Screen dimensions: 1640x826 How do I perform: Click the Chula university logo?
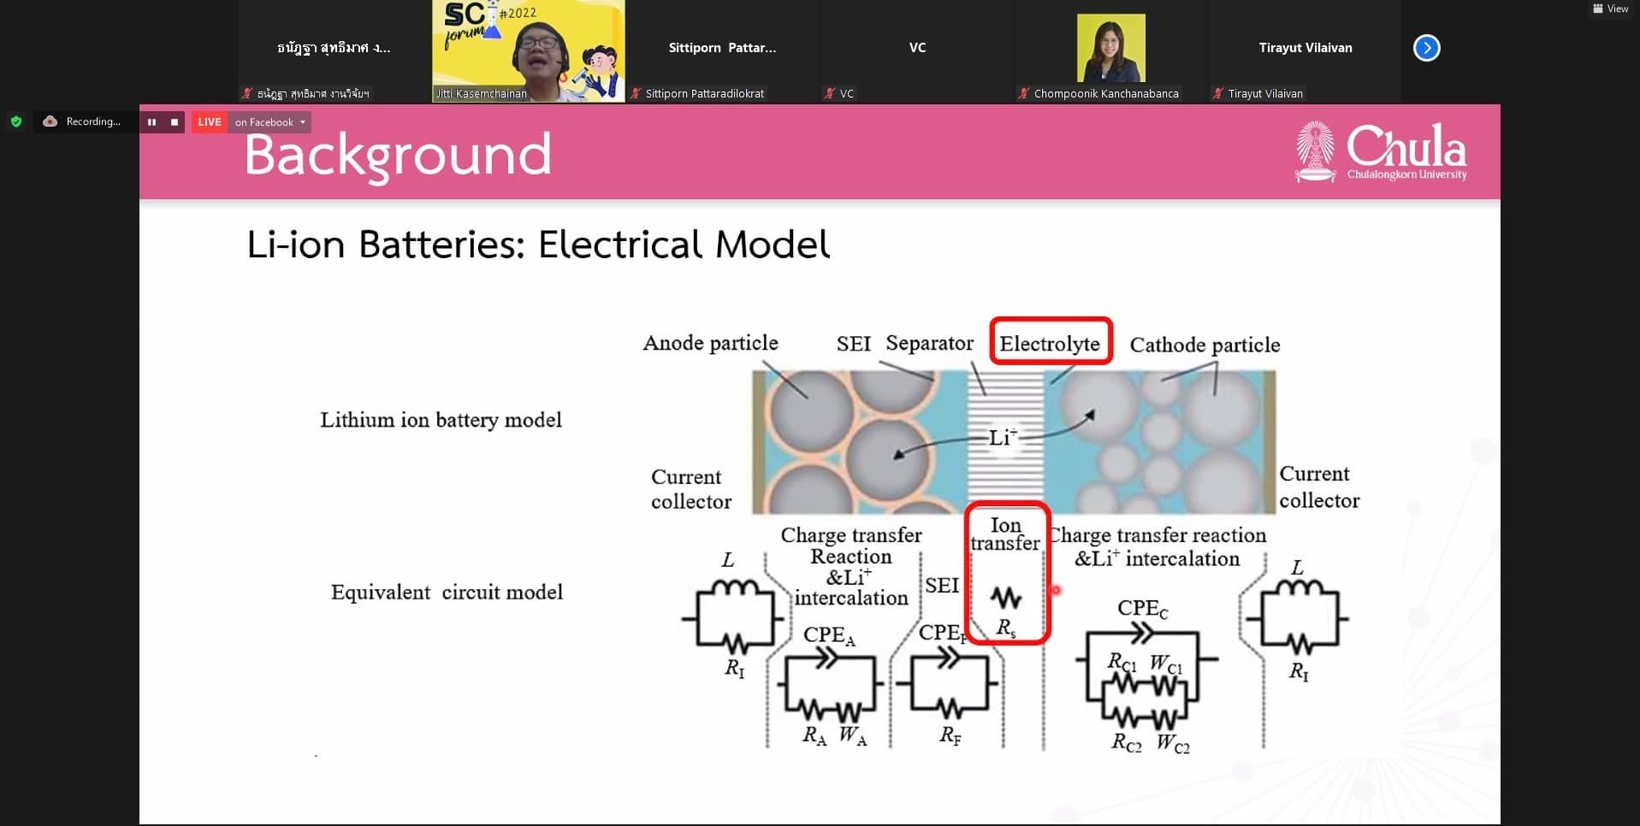click(1381, 151)
